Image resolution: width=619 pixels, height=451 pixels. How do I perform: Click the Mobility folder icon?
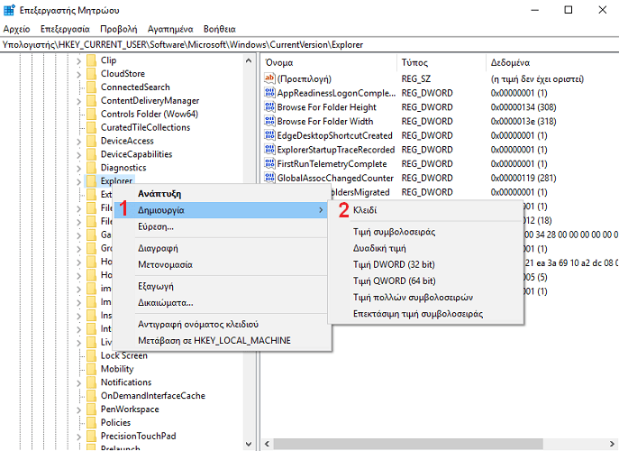91,369
